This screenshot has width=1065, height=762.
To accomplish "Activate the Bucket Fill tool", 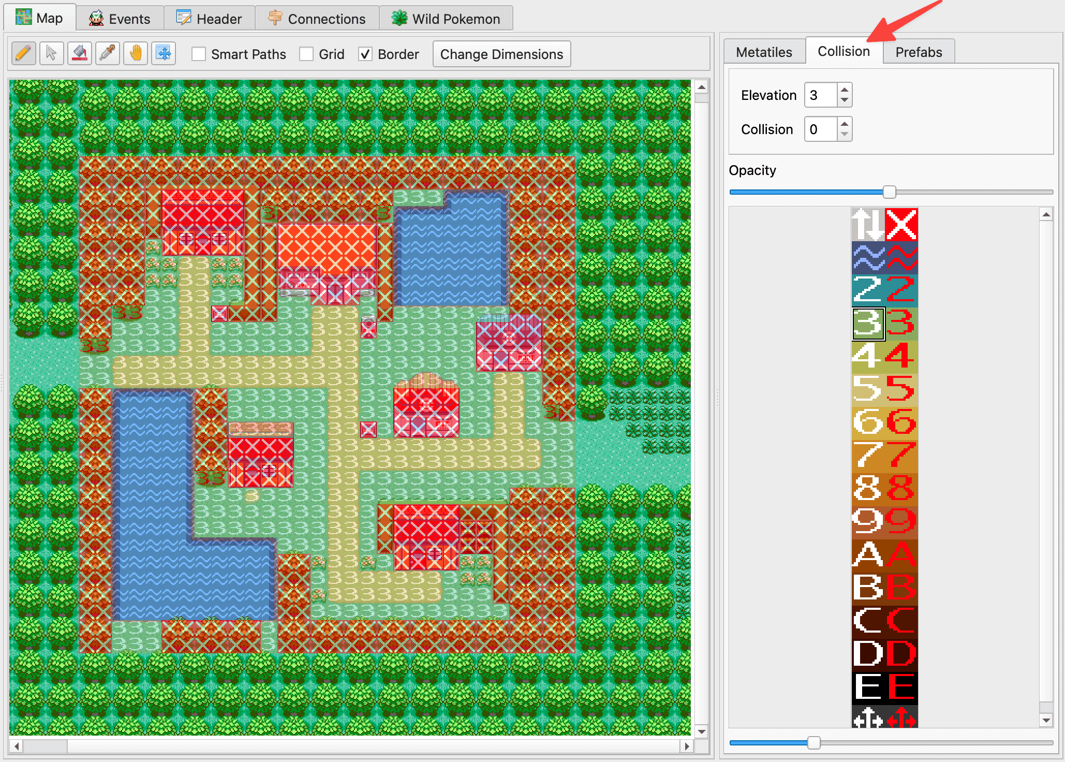I will (79, 53).
